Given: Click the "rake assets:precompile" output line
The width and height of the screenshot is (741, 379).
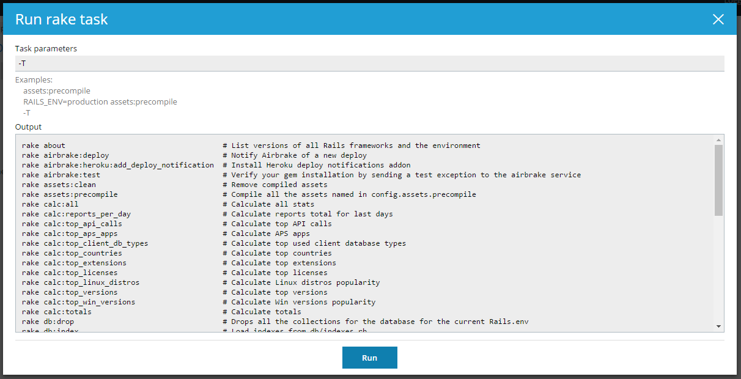Looking at the screenshot, I should [x=70, y=194].
